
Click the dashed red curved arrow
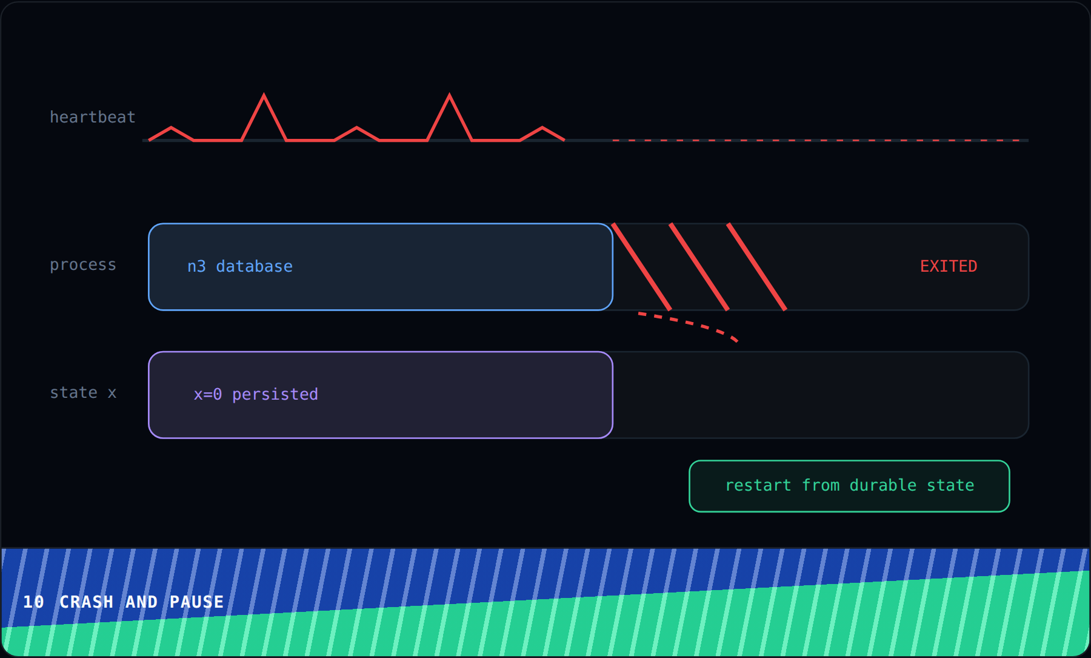pyautogui.click(x=688, y=326)
